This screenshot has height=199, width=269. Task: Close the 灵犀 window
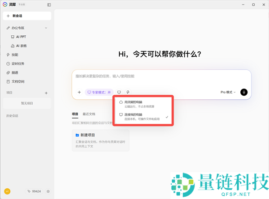point(264,4)
